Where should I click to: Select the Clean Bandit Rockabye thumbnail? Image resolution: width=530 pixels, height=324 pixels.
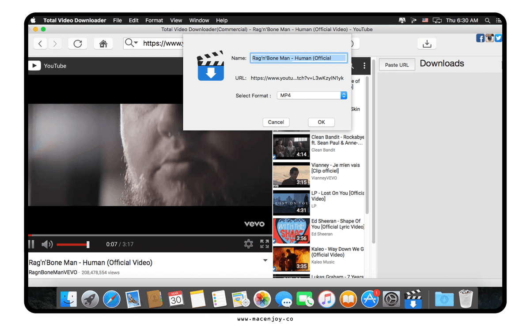tap(291, 146)
